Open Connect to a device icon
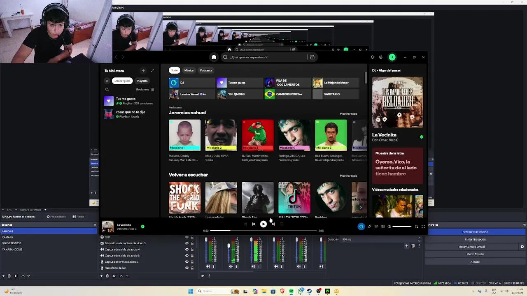 [x=382, y=227]
